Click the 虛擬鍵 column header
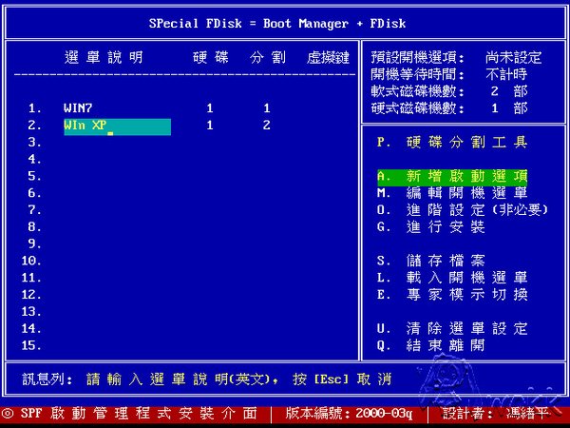 (328, 57)
